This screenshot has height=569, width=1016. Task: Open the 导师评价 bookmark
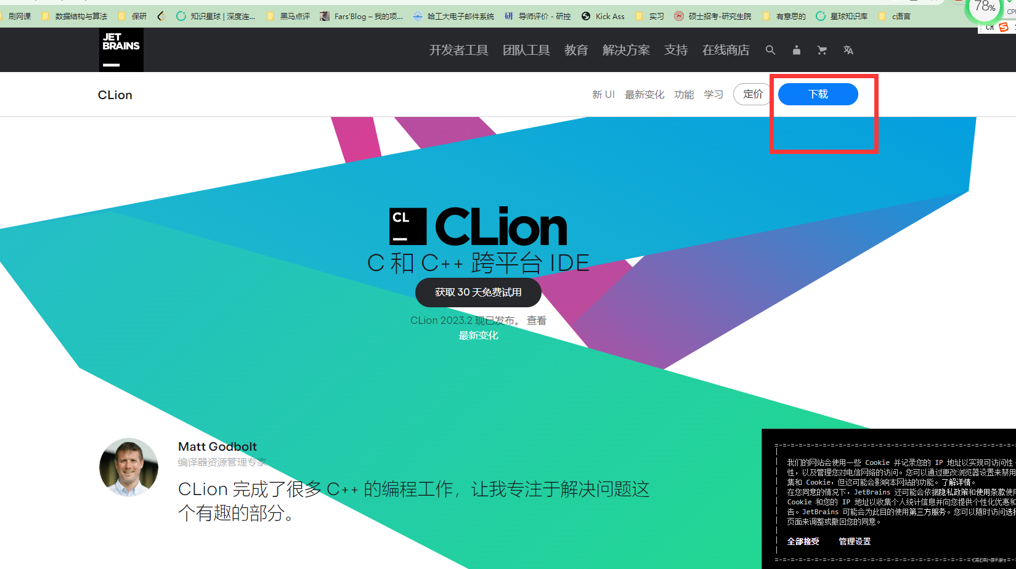538,16
